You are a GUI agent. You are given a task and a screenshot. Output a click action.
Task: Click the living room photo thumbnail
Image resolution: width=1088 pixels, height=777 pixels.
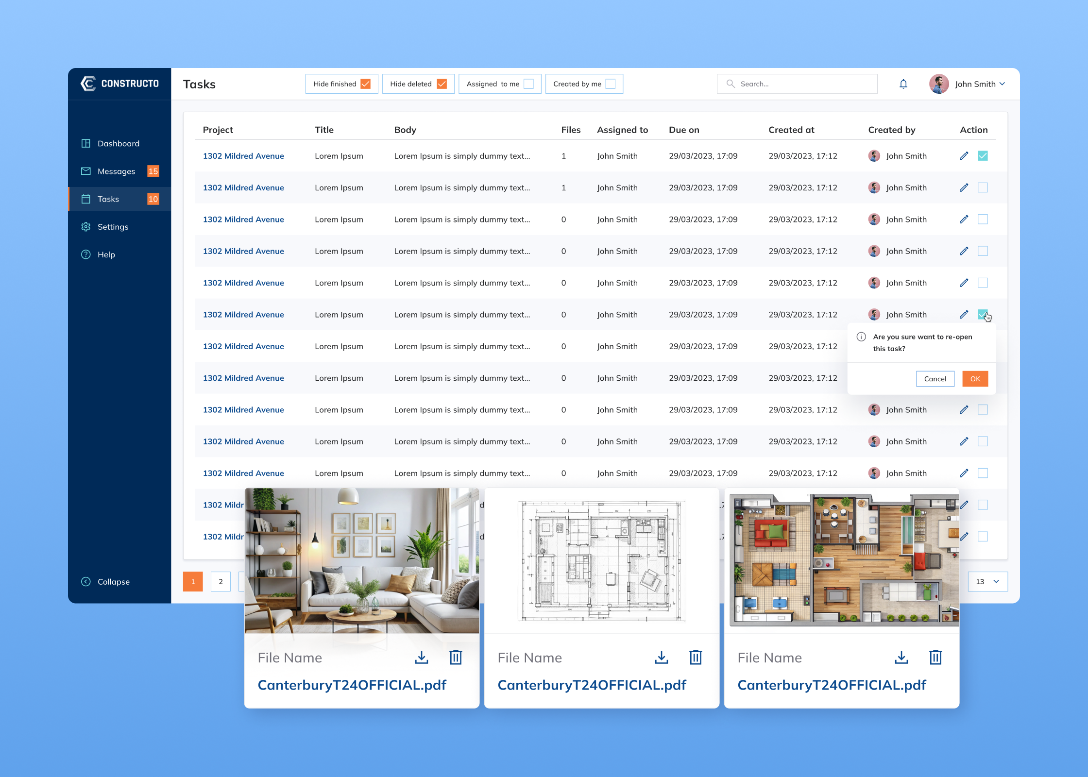pyautogui.click(x=361, y=558)
